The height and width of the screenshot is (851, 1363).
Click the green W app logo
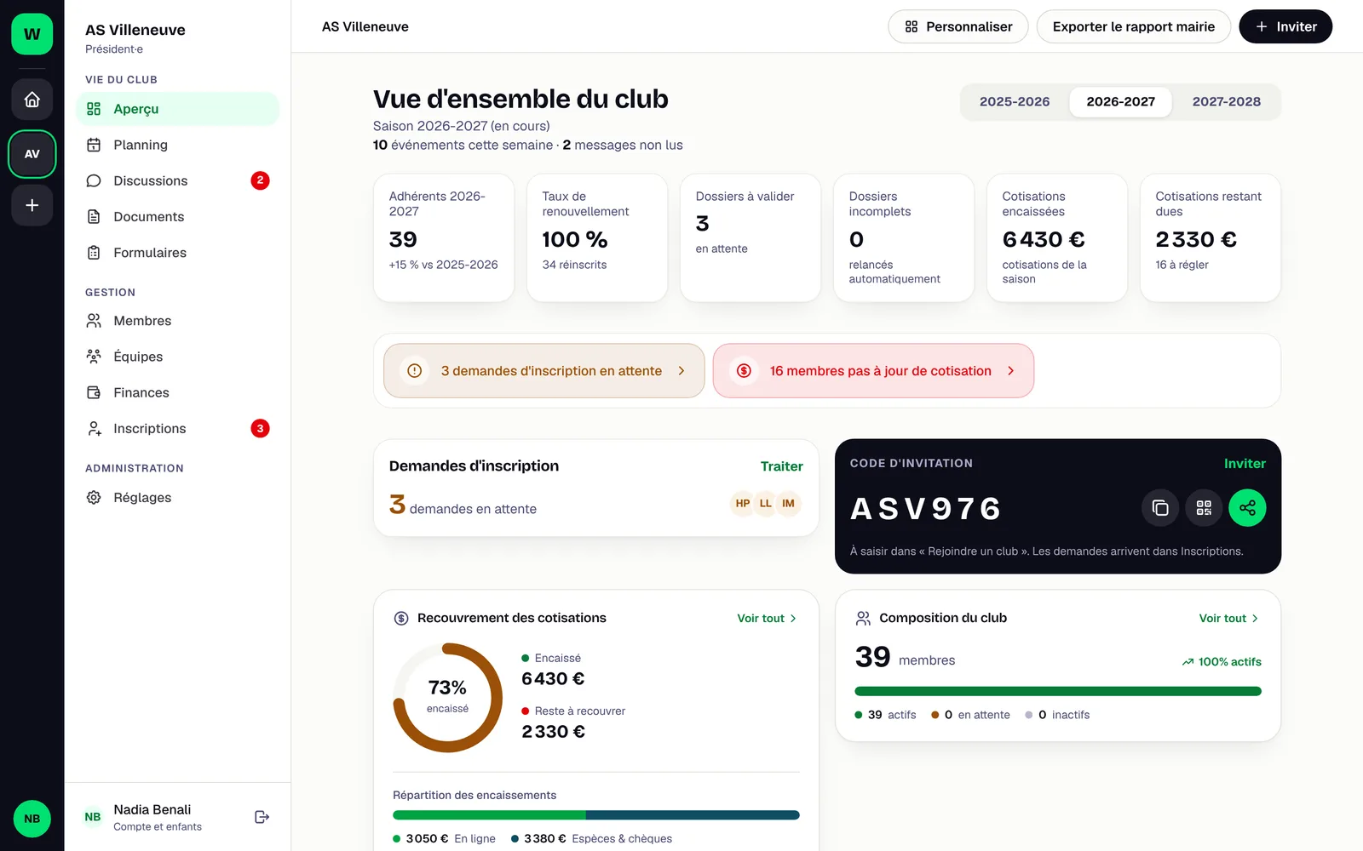32,34
